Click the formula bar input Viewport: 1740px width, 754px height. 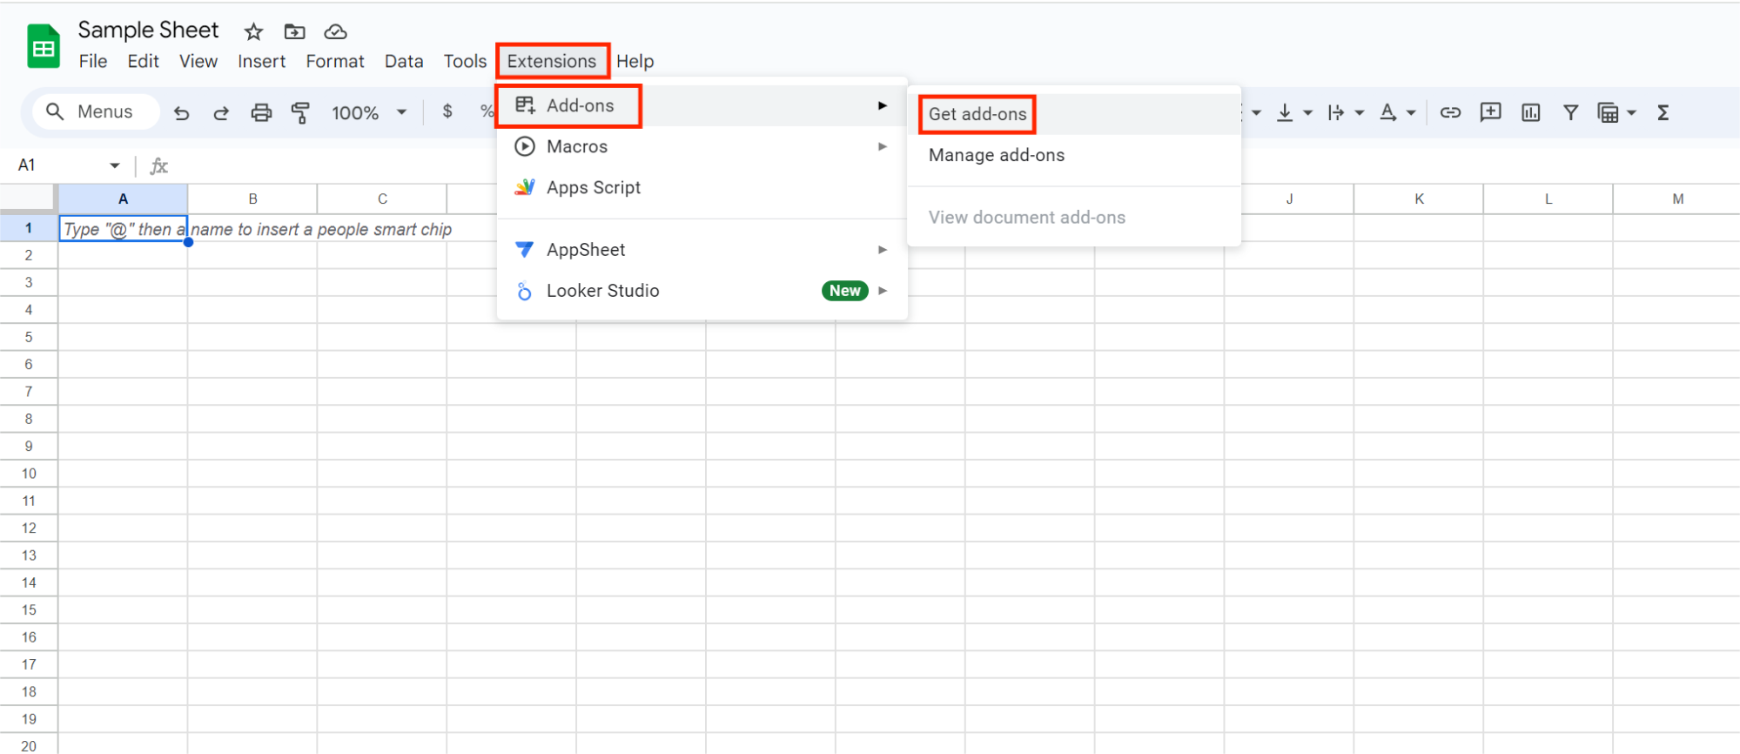[957, 165]
